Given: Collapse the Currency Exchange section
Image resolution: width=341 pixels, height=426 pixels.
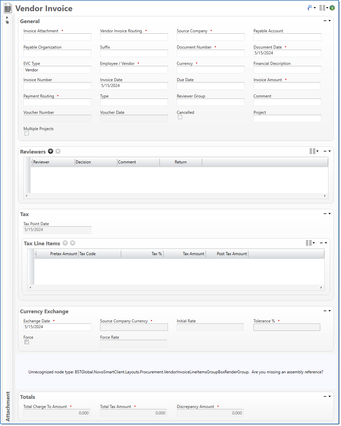Looking at the screenshot, I should pos(325,311).
